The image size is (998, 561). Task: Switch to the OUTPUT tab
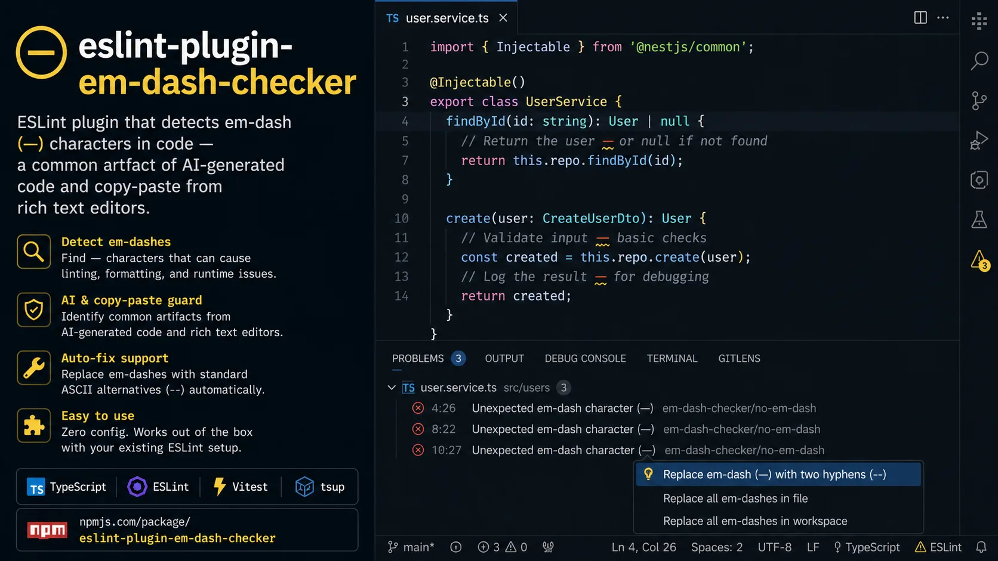(504, 358)
